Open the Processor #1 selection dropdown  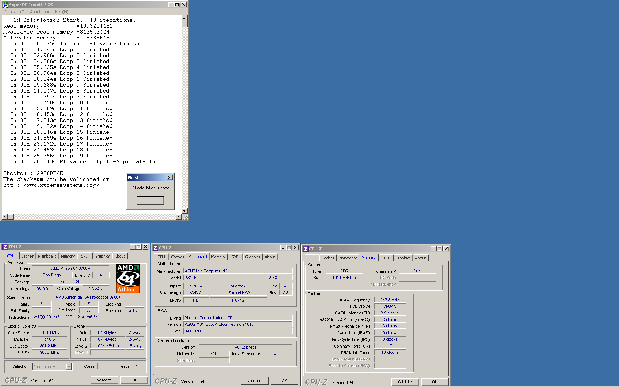coord(69,367)
